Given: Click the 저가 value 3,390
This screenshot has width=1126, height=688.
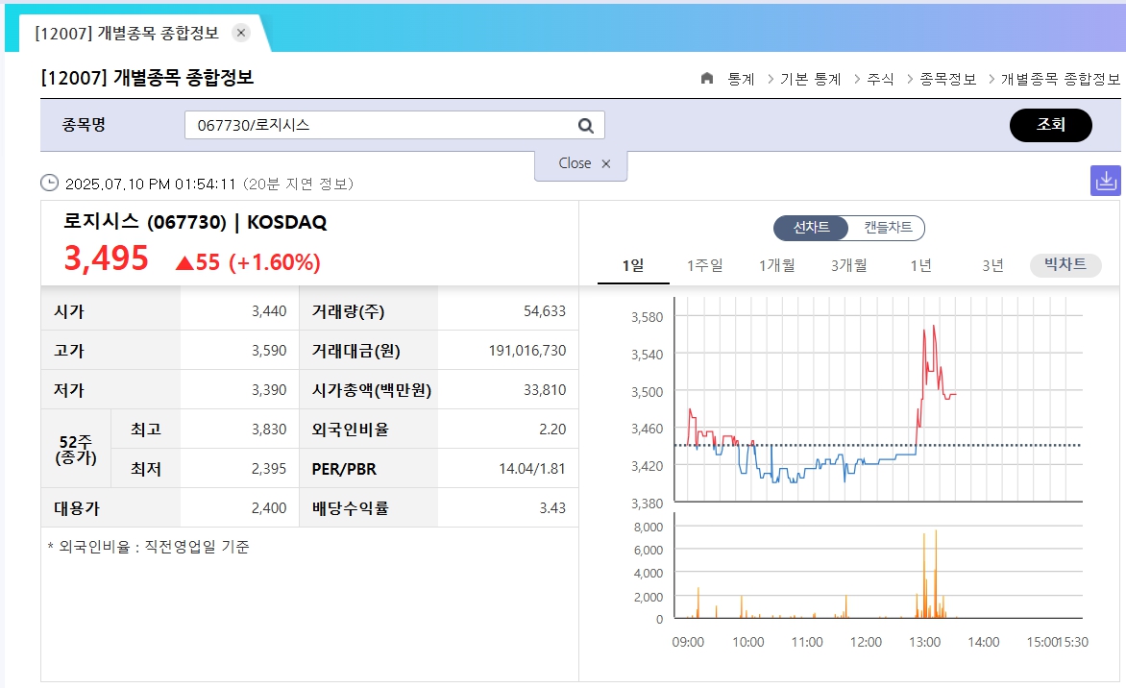Looking at the screenshot, I should [269, 390].
